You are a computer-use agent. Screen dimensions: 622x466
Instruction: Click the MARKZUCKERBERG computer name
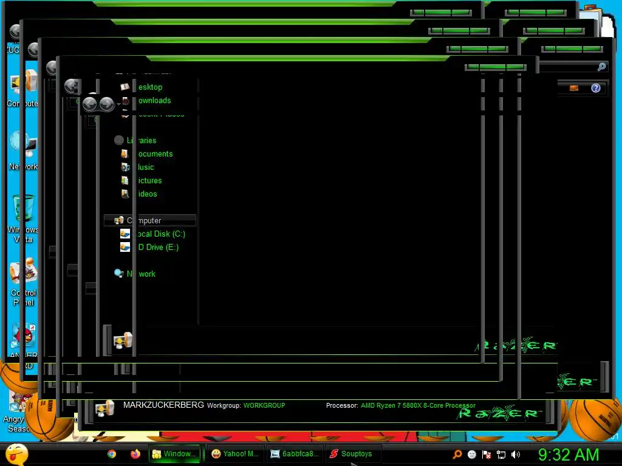tap(163, 405)
